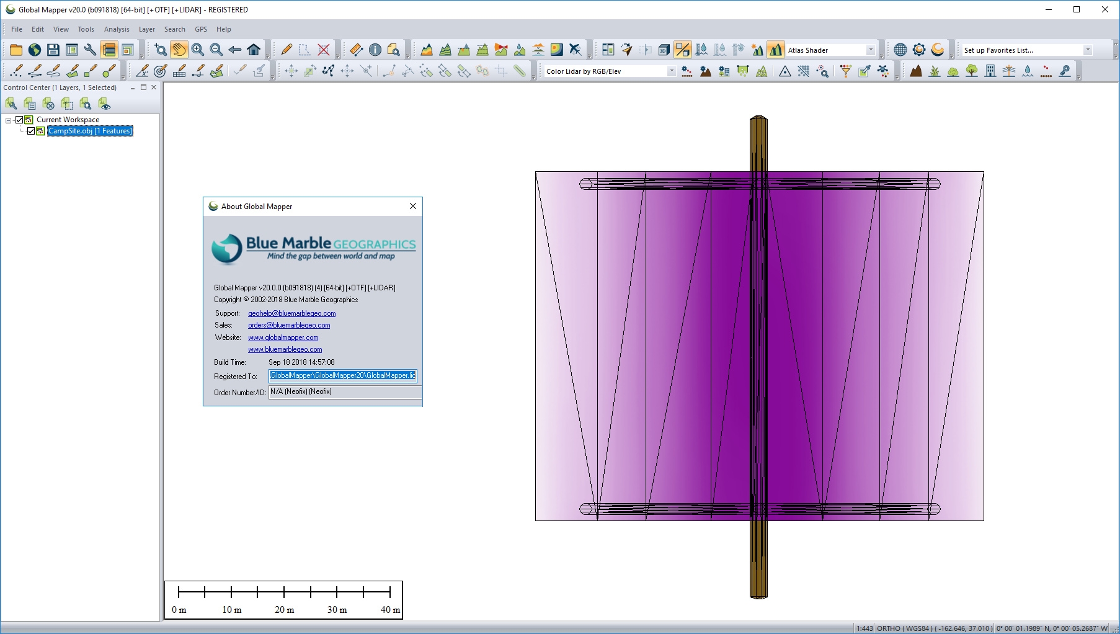Collapse the Current Workspace tree node
Image resolution: width=1120 pixels, height=634 pixels.
9,120
